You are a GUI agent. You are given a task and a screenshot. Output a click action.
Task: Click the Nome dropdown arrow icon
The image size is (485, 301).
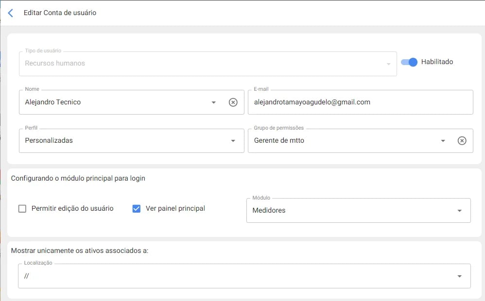coord(213,102)
